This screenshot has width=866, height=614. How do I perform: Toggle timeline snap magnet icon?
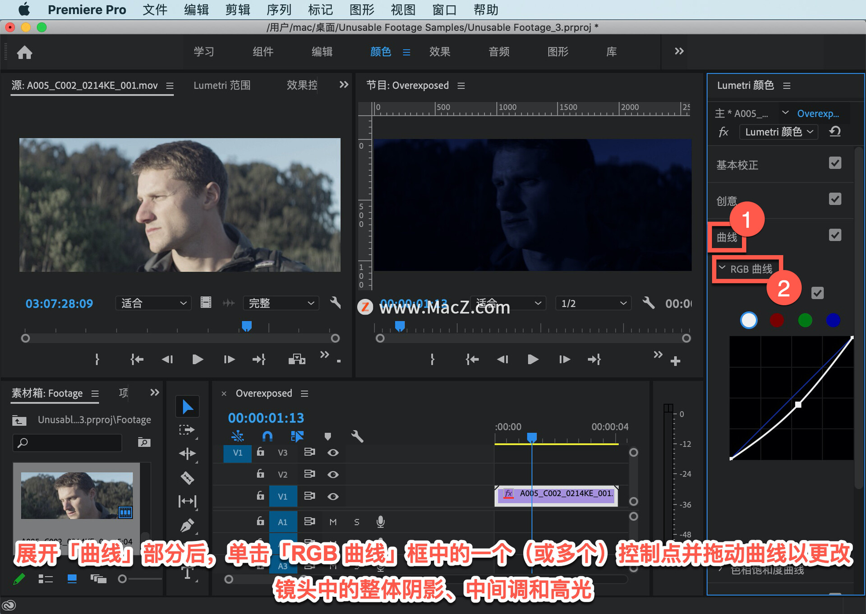pos(267,436)
